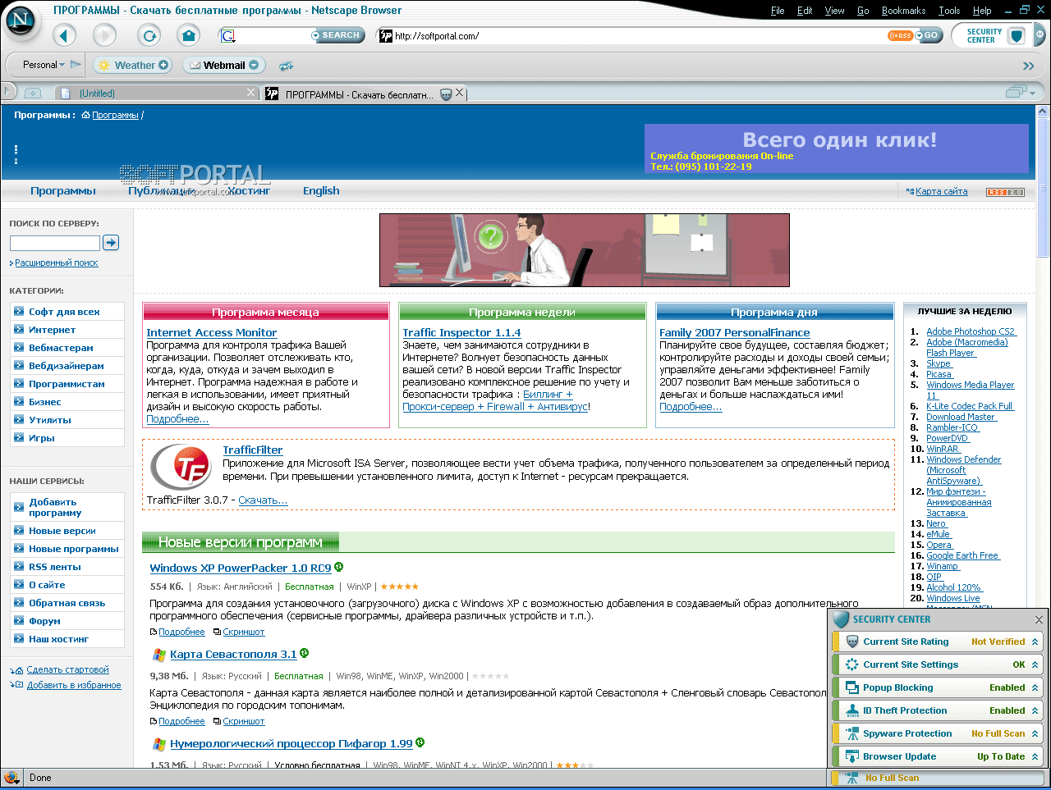Click the new tab button on tab strip
This screenshot has height=790, width=1051.
tap(33, 94)
